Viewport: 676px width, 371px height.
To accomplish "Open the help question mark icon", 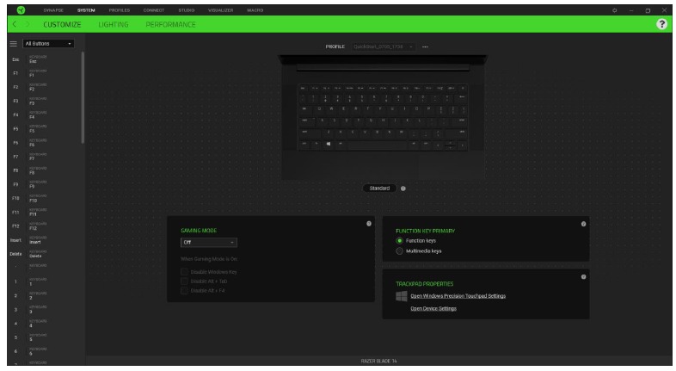I will click(x=661, y=24).
